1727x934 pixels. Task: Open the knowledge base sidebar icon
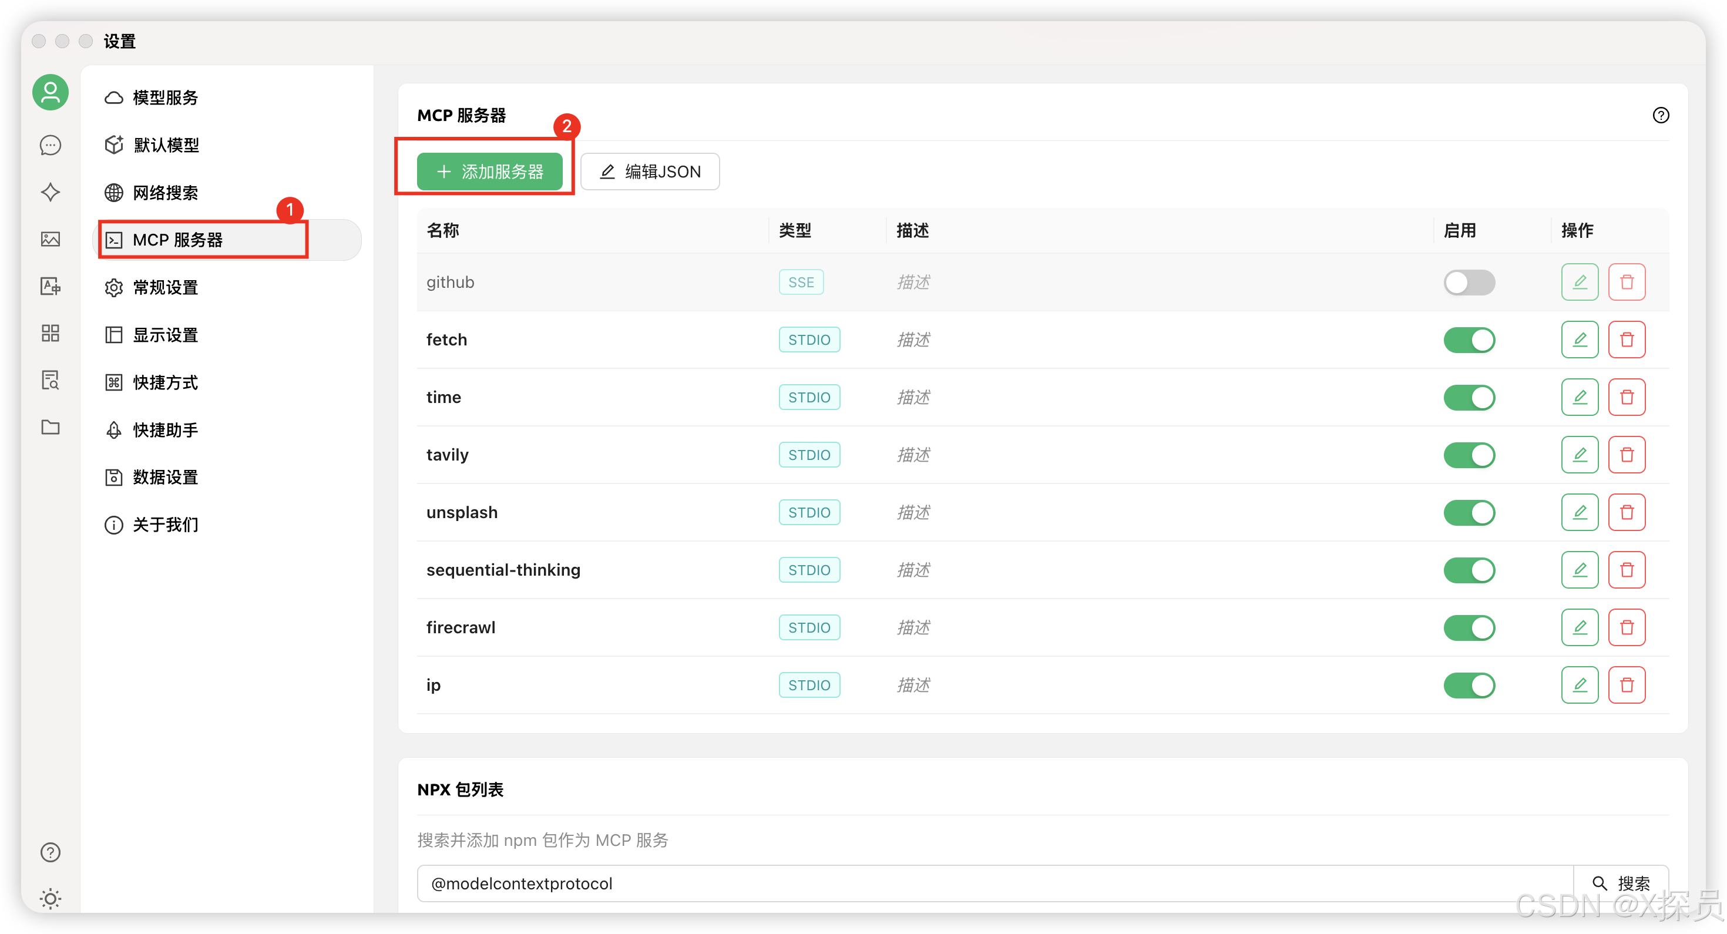click(x=51, y=380)
